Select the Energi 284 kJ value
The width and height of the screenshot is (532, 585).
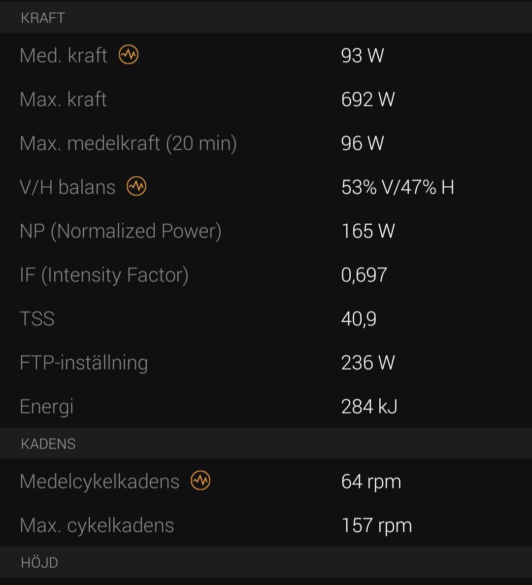tap(369, 407)
